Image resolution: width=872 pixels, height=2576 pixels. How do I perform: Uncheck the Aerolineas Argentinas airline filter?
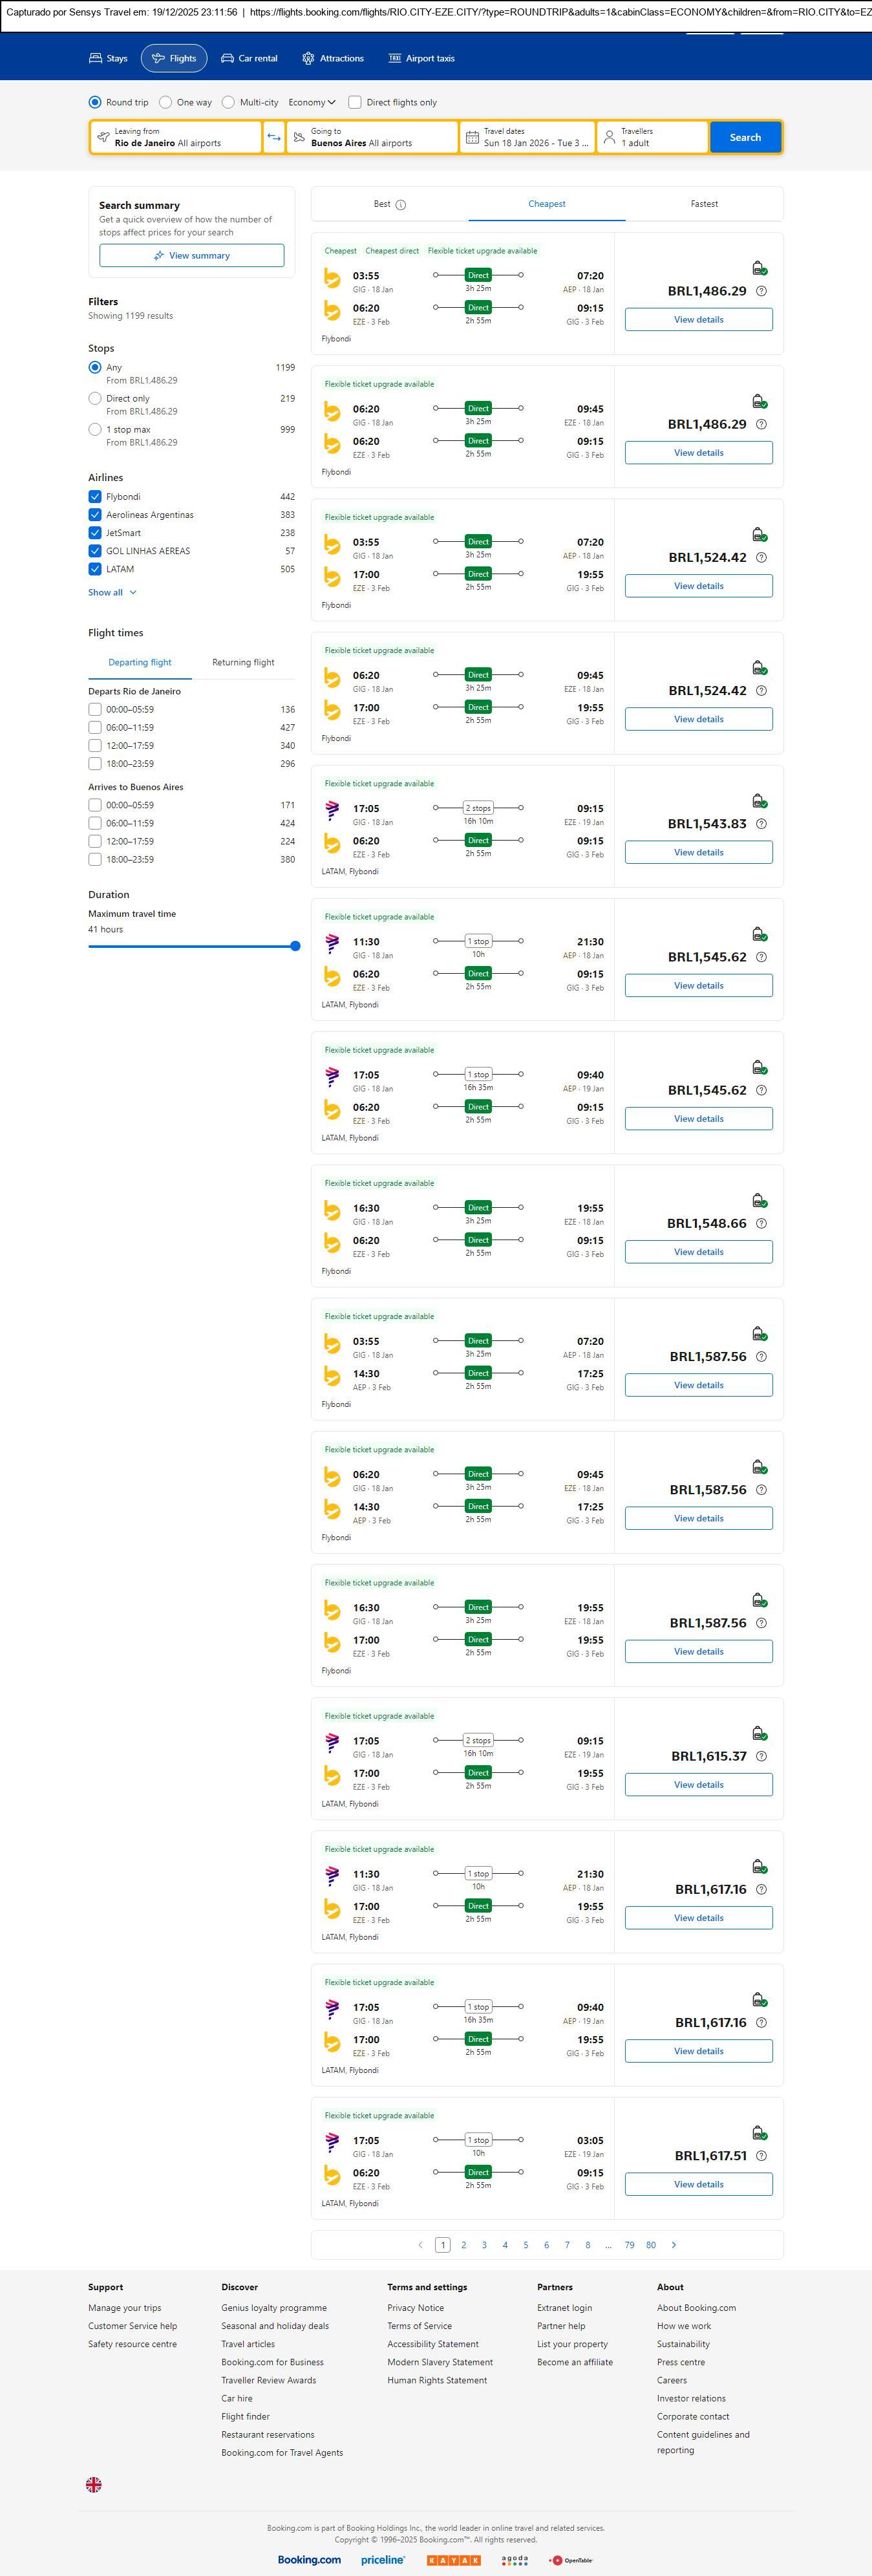click(x=95, y=515)
